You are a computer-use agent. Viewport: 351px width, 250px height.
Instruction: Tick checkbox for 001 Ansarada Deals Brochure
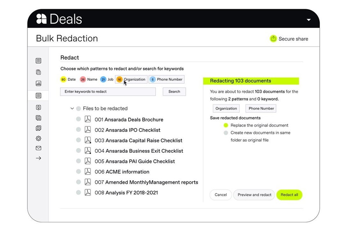78,119
